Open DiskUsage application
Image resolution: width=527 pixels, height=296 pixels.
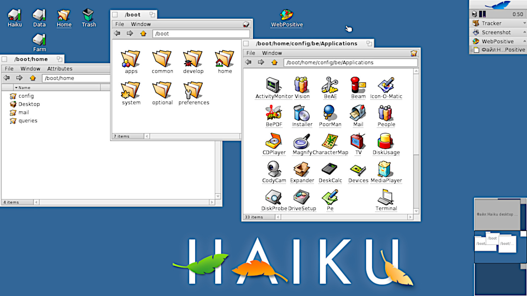pos(386,141)
